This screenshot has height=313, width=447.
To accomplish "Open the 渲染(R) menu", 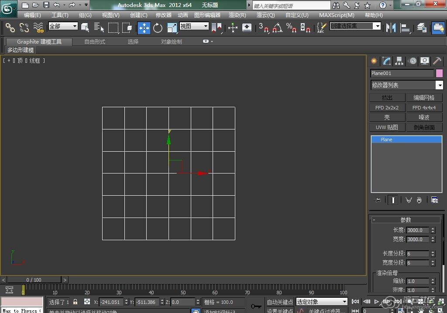I will click(x=237, y=15).
